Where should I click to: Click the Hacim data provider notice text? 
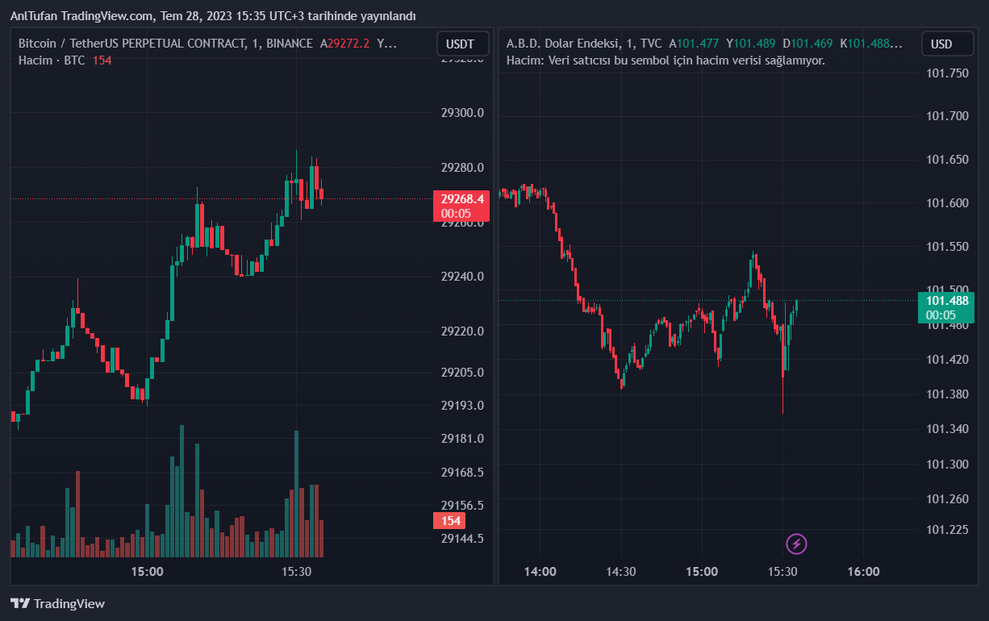click(x=666, y=60)
